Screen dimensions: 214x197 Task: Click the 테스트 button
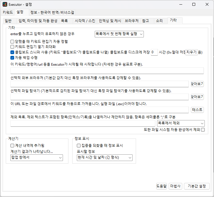(197, 110)
